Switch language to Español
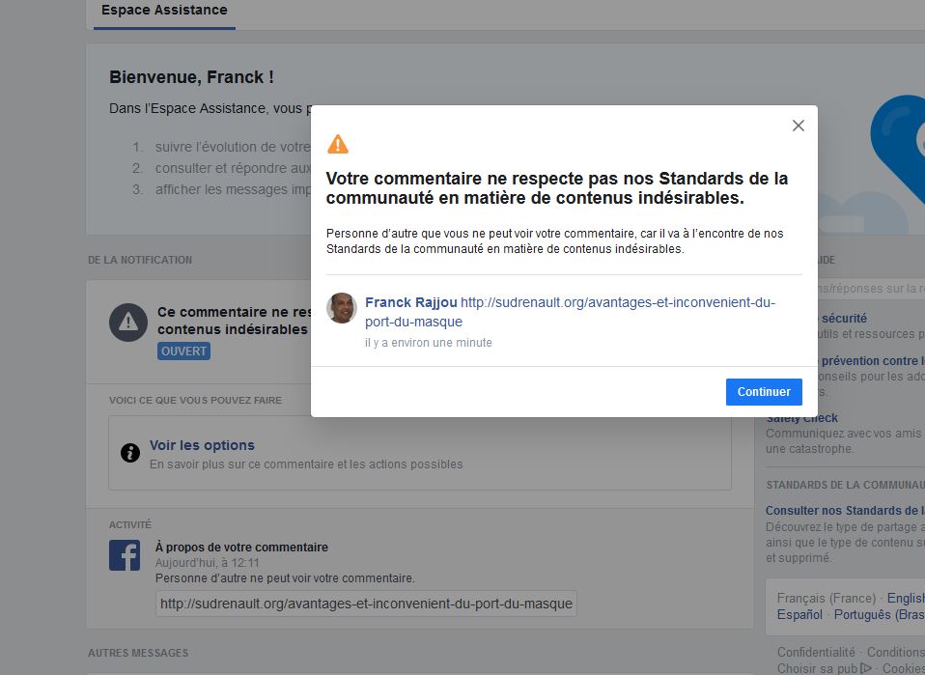Screen dimensions: 925x675 tap(799, 615)
